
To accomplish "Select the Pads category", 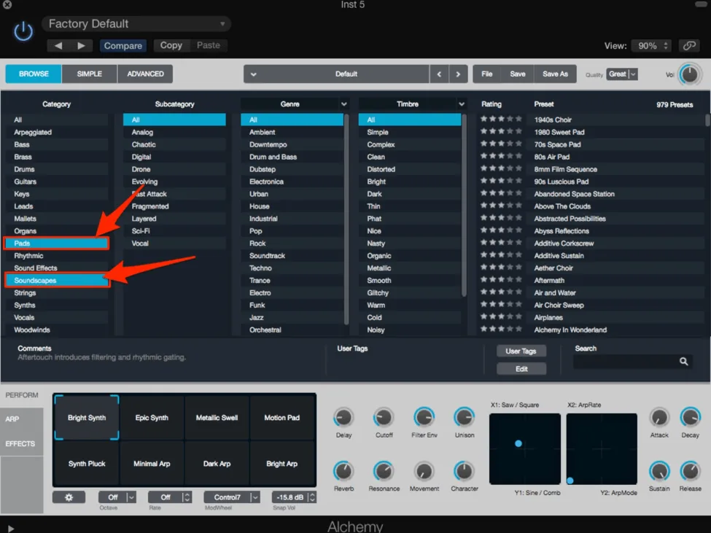I will (57, 244).
